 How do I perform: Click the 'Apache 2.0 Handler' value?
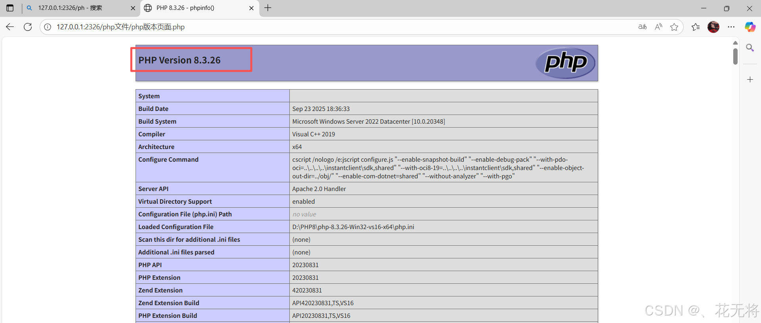319,189
